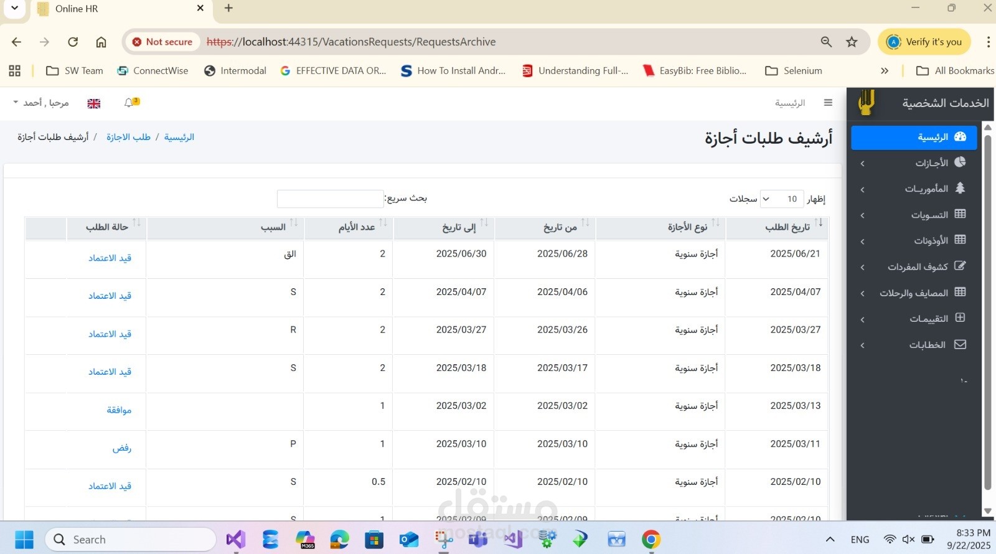Open رفض status link for 2025/03/11 request
The image size is (996, 554).
coord(122,448)
